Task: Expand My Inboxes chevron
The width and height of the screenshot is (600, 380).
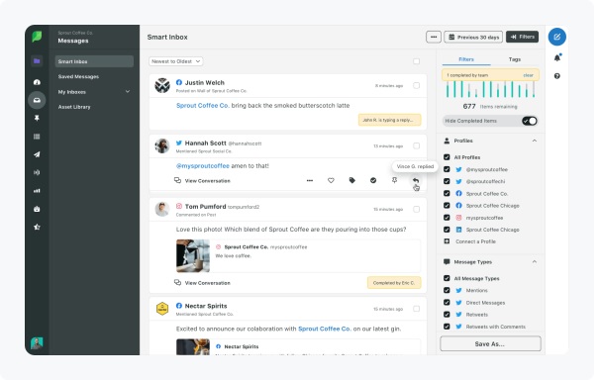Action: coord(128,92)
